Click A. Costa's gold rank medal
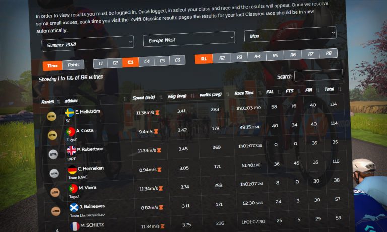 52,135
